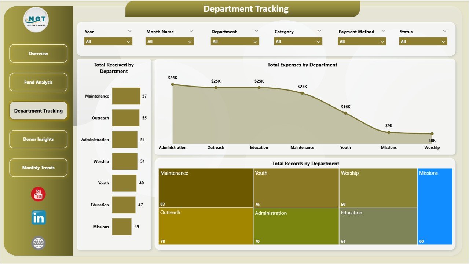Select the blue Missions treemap tile
Viewport: 469px width, 264px height.
pyautogui.click(x=435, y=206)
